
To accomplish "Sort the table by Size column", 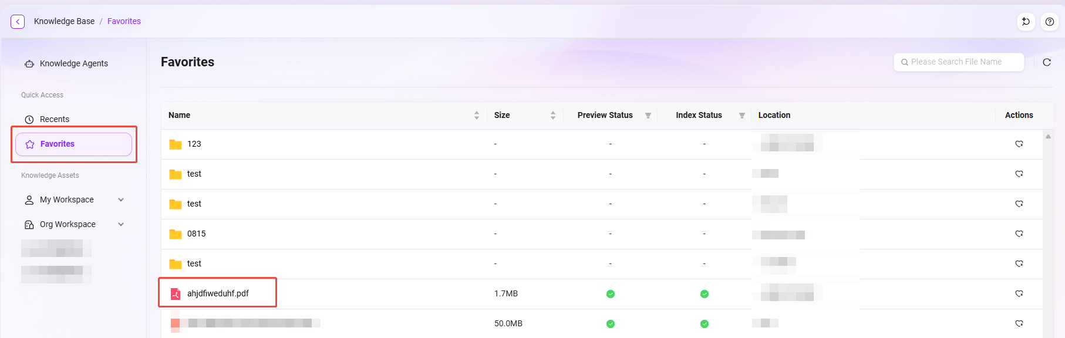I will [x=552, y=116].
